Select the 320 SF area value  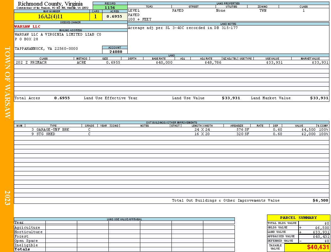tap(243, 134)
